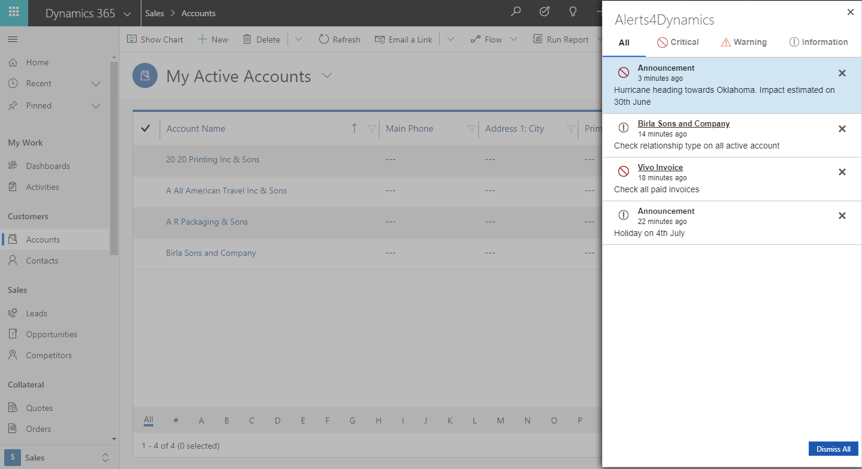Image resolution: width=862 pixels, height=469 pixels.
Task: Open Address 1: City filter icon
Action: tap(571, 129)
